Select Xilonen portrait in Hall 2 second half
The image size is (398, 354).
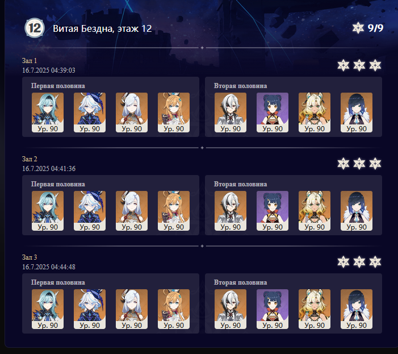tap(315, 210)
